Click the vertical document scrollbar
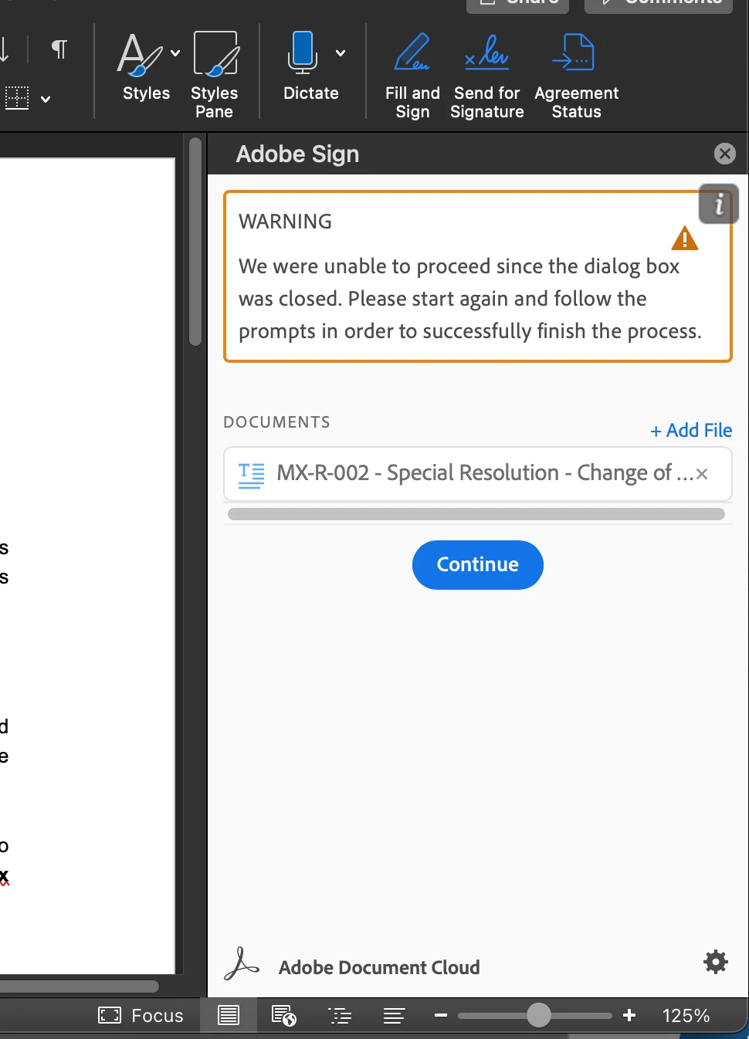 click(x=195, y=242)
